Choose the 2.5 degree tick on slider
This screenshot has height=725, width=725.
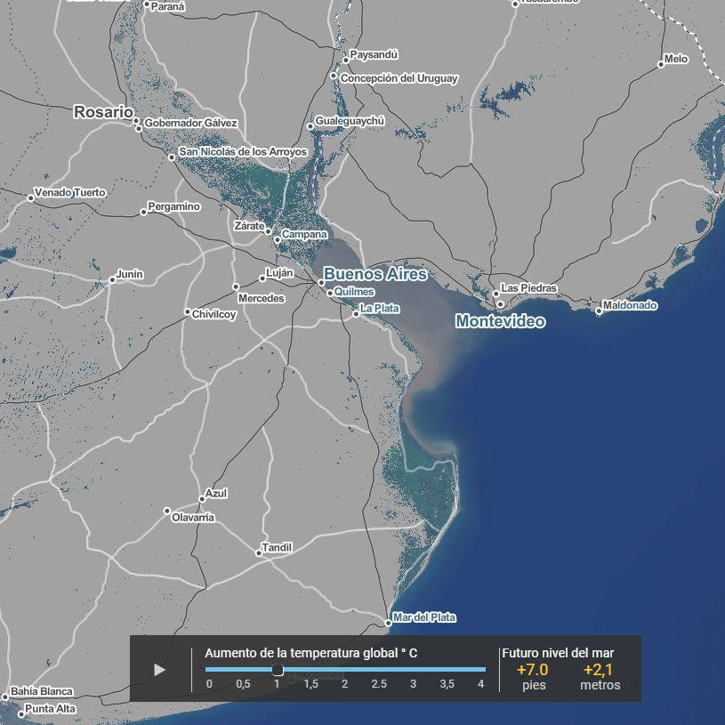coord(379,683)
